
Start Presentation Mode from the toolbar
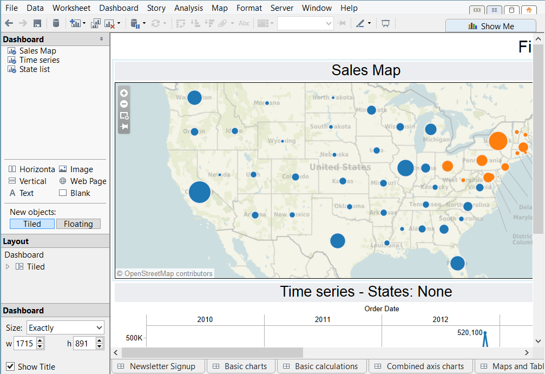tap(385, 23)
